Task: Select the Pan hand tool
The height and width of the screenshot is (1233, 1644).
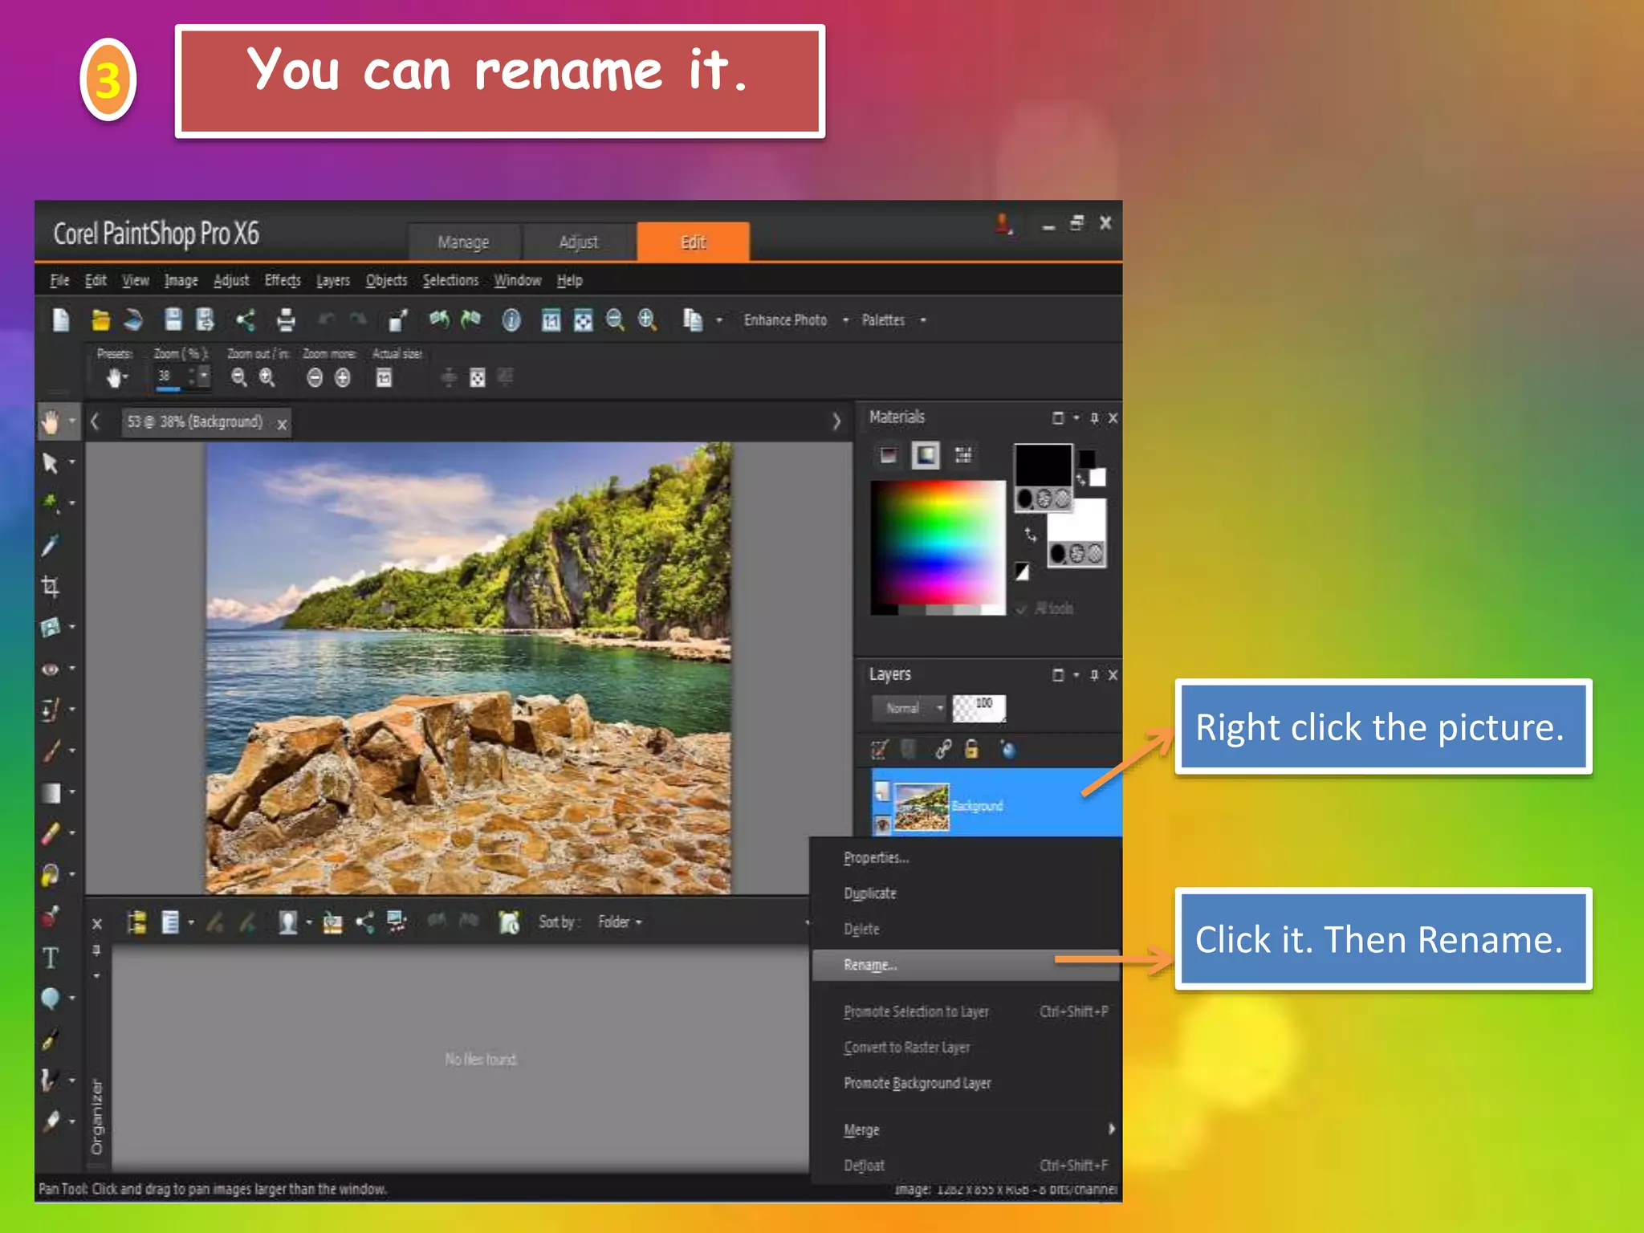Action: 51,421
